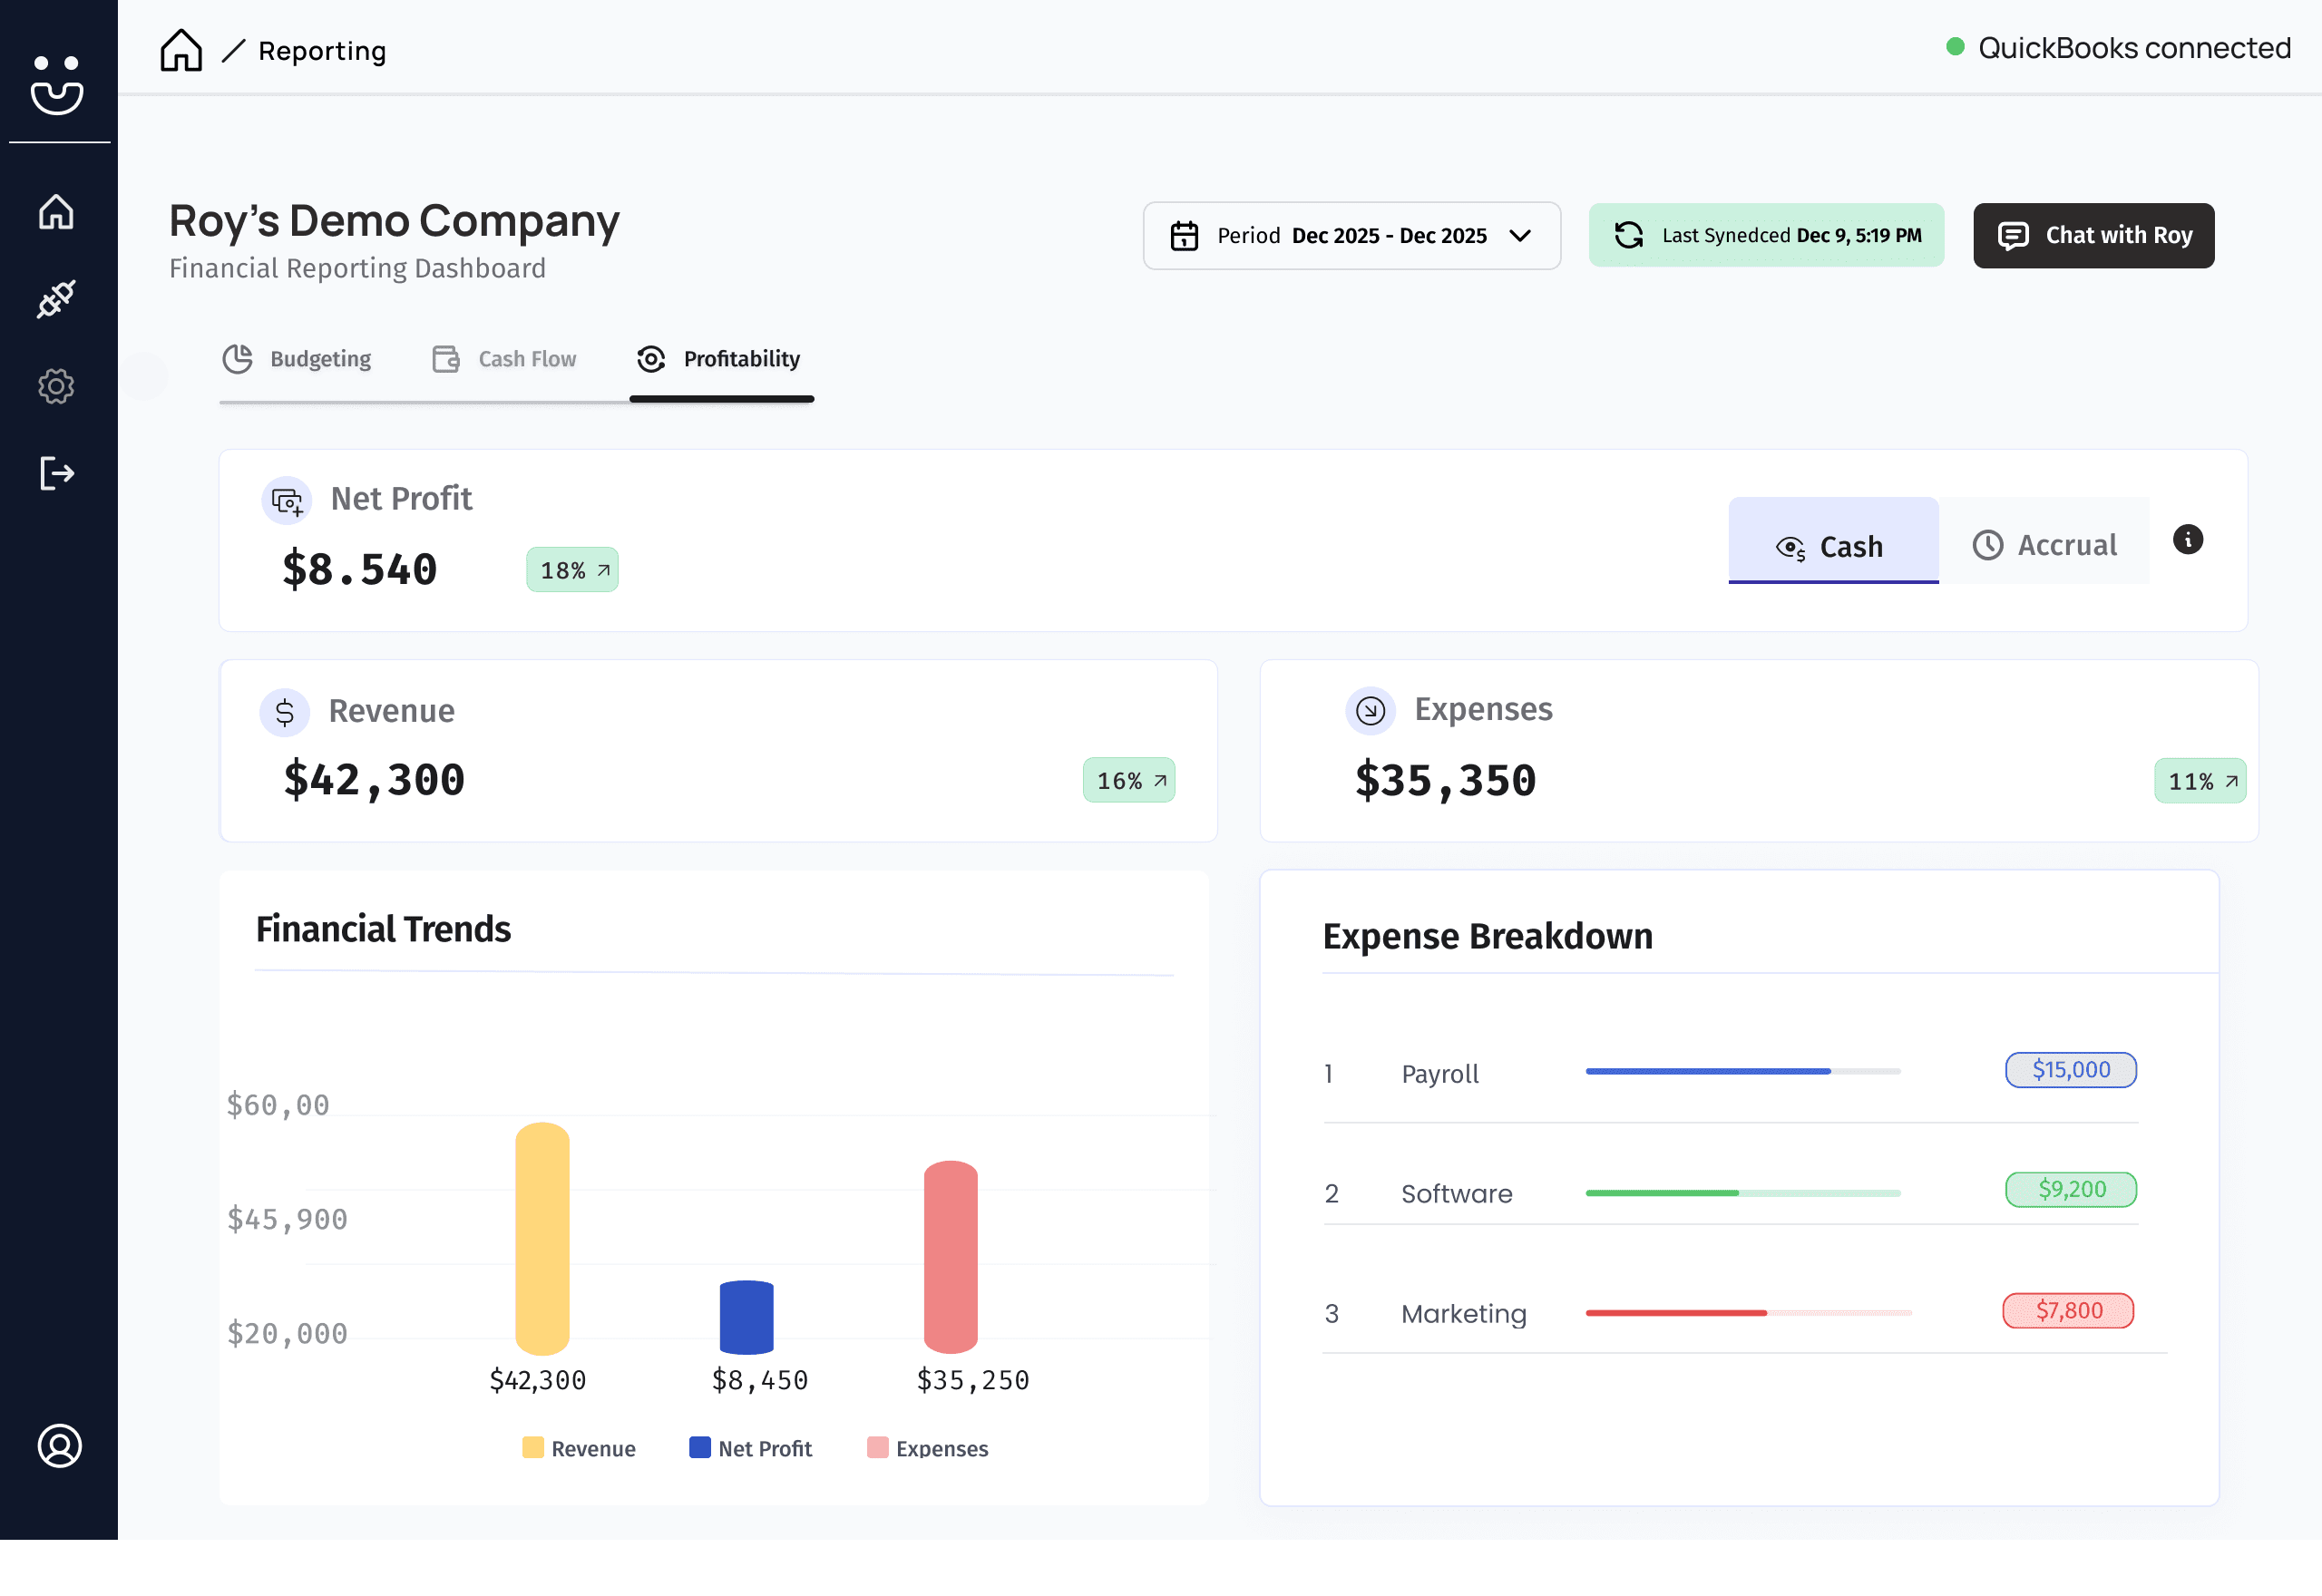This screenshot has height=1596, width=2322.
Task: Click the smiley logo in sidebar
Action: coord(57,84)
